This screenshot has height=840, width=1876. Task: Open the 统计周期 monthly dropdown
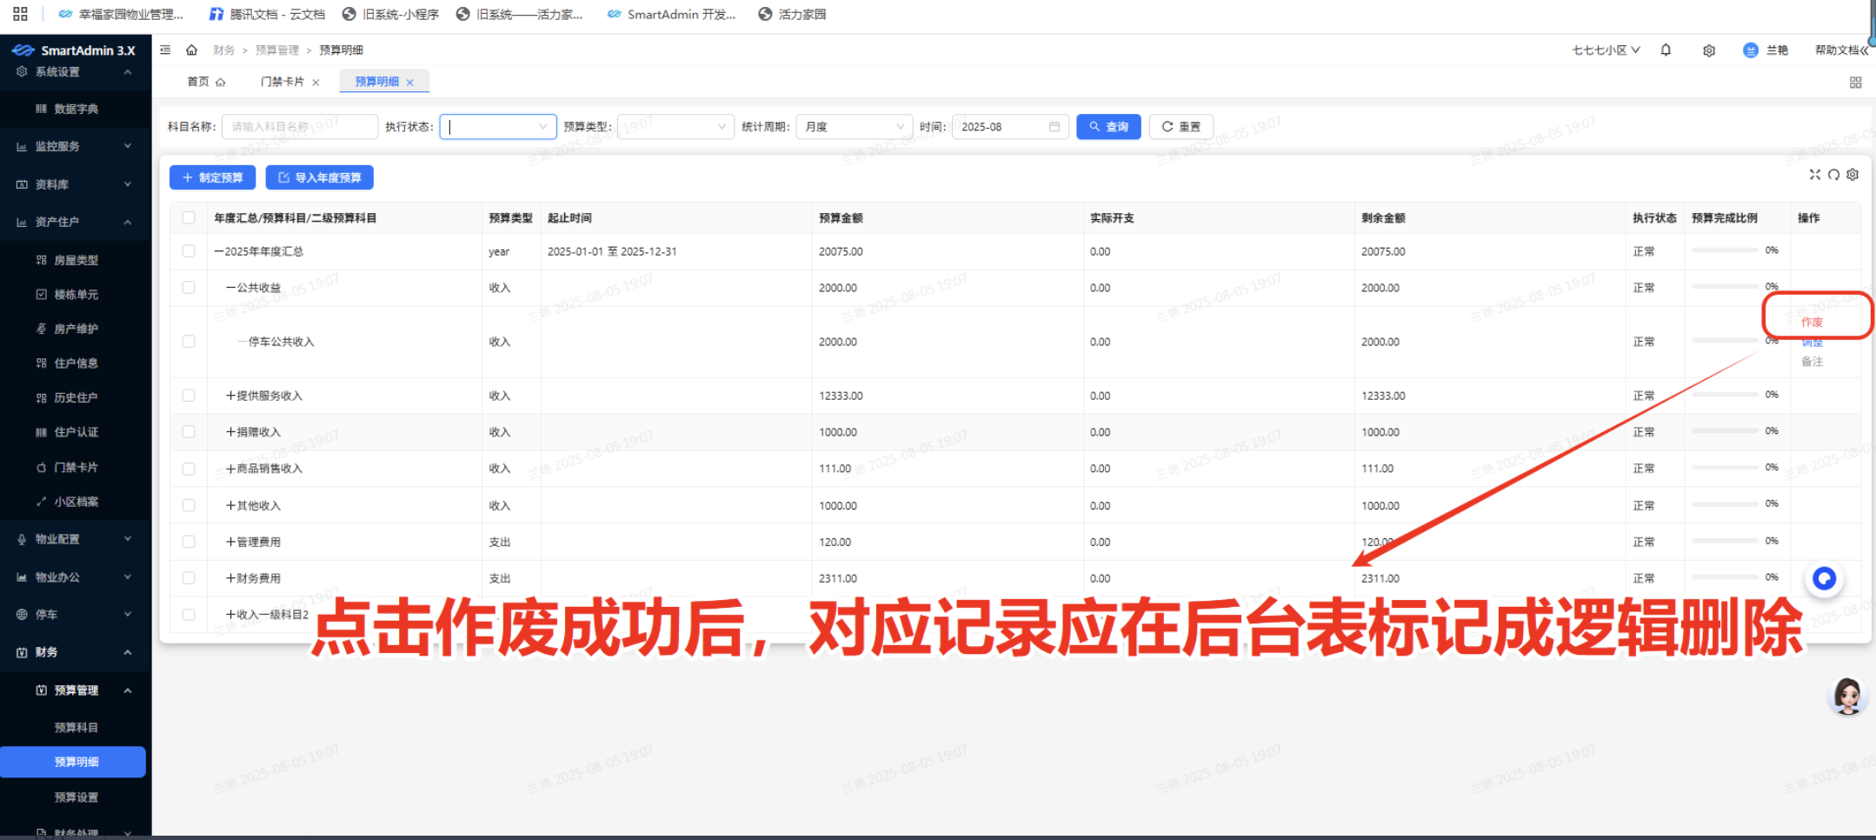coord(853,126)
